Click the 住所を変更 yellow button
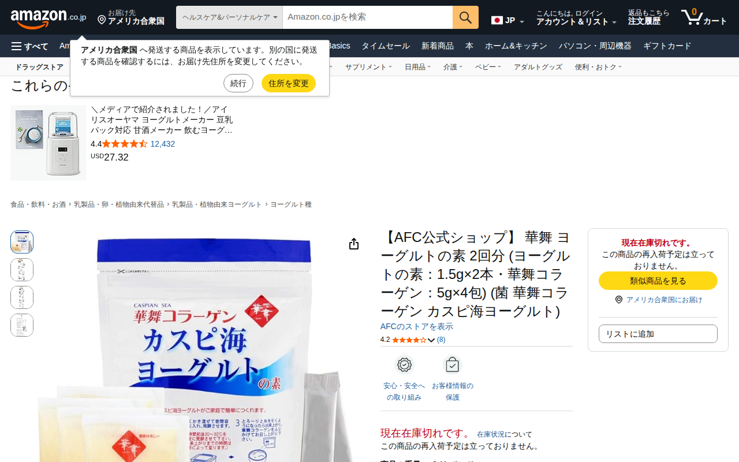Viewport: 739px width, 462px height. (x=289, y=83)
